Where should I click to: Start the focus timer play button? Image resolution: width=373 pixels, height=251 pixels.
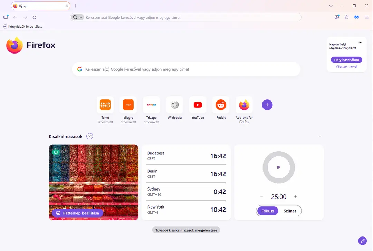point(279,167)
